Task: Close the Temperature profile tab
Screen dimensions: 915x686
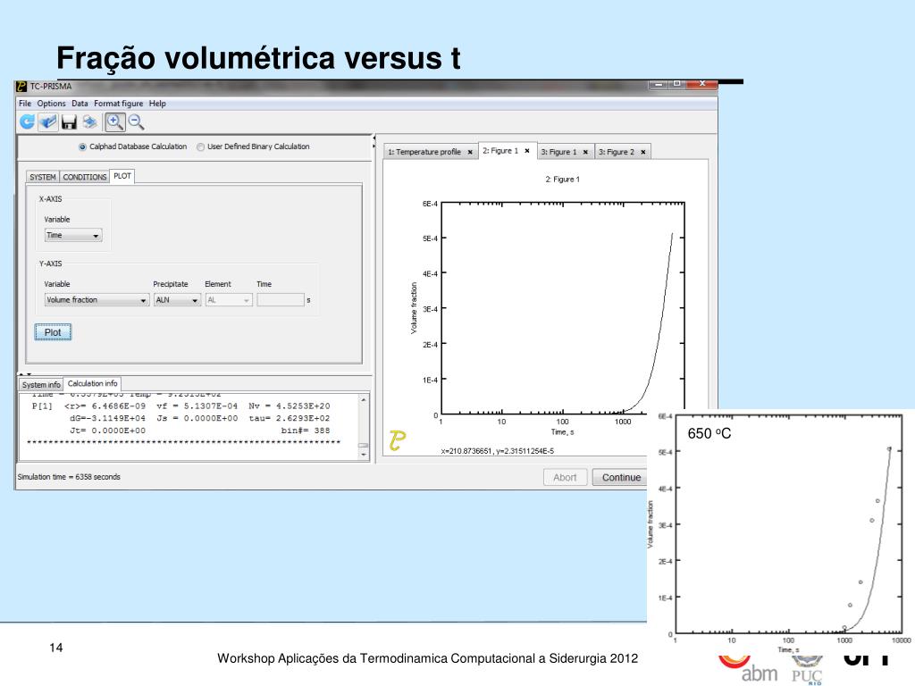Action: (x=470, y=152)
